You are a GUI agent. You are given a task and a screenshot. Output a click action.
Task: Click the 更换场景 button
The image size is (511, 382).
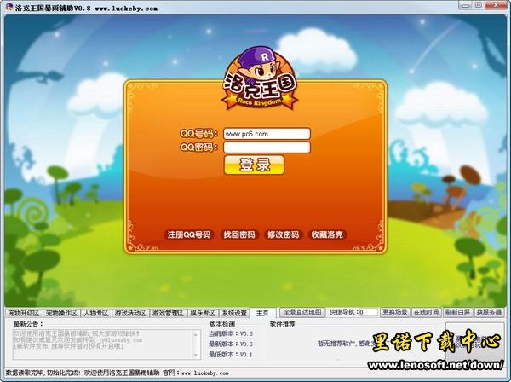tap(394, 312)
